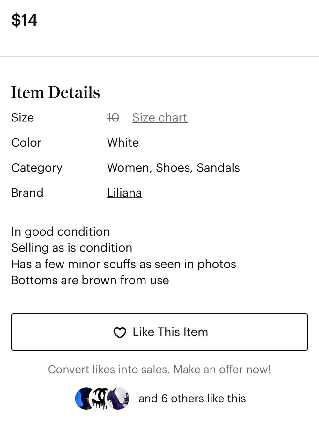The width and height of the screenshot is (319, 425).
Task: Tap the Item Details heading
Action: click(x=56, y=92)
